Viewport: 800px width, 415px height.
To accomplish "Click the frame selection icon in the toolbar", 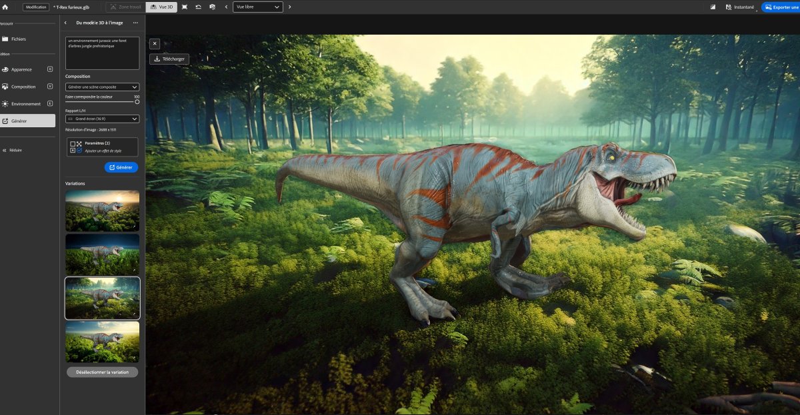I will pos(185,7).
